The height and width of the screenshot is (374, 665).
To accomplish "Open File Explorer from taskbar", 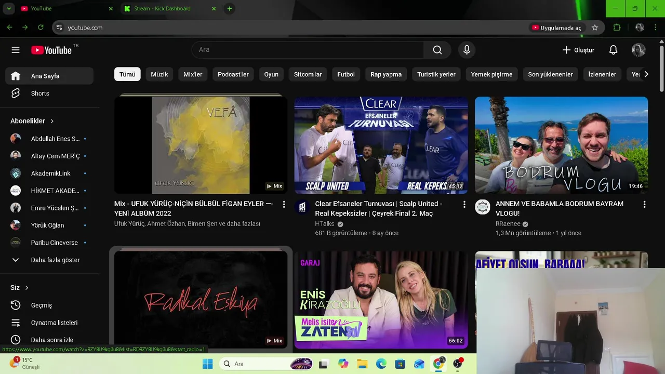I will (x=361, y=364).
